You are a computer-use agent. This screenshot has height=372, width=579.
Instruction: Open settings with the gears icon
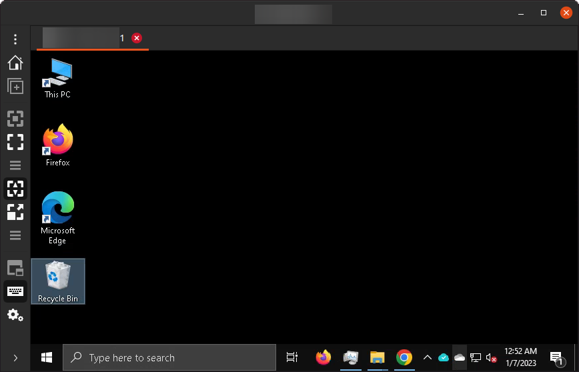pyautogui.click(x=15, y=315)
